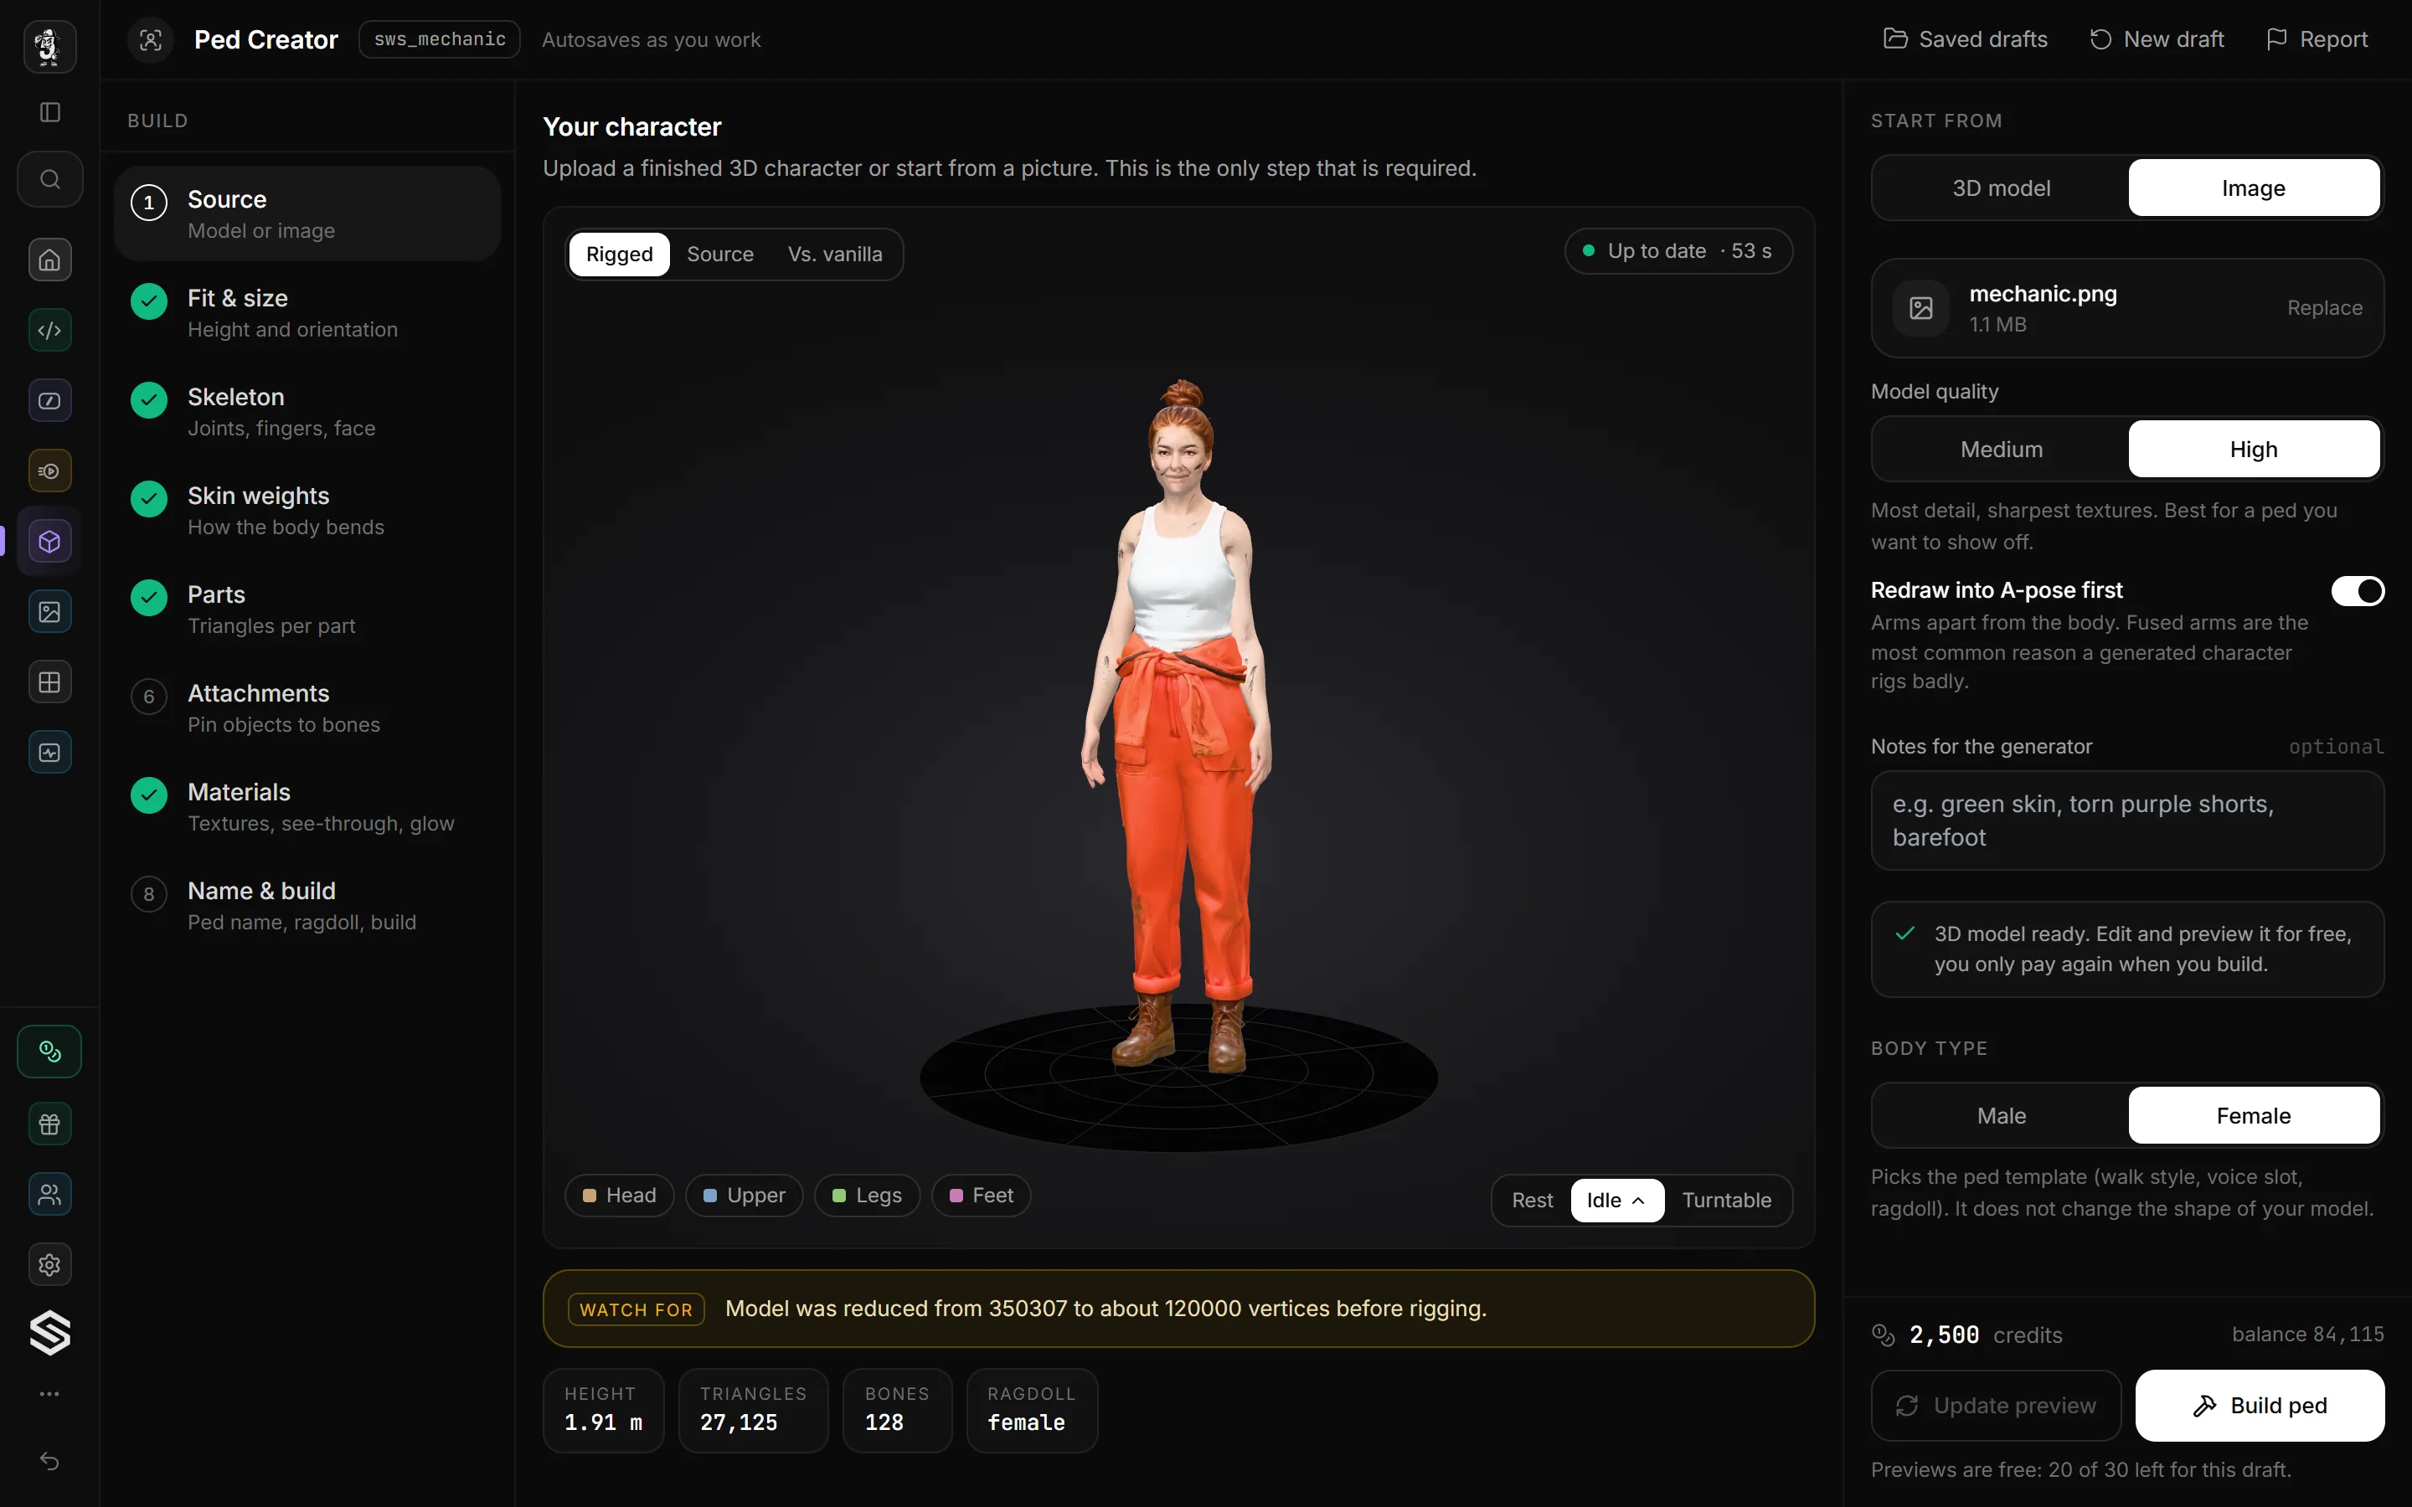The height and width of the screenshot is (1507, 2412).
Task: Start a New draft
Action: [x=2156, y=39]
